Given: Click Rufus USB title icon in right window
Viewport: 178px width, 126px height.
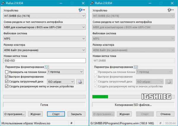Looking at the screenshot, I should [92, 3].
